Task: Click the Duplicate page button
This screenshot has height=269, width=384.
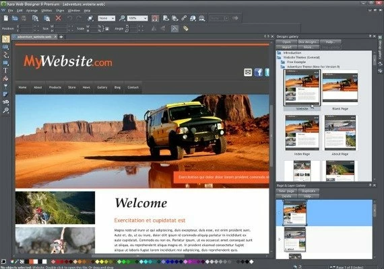Action: tap(309, 191)
